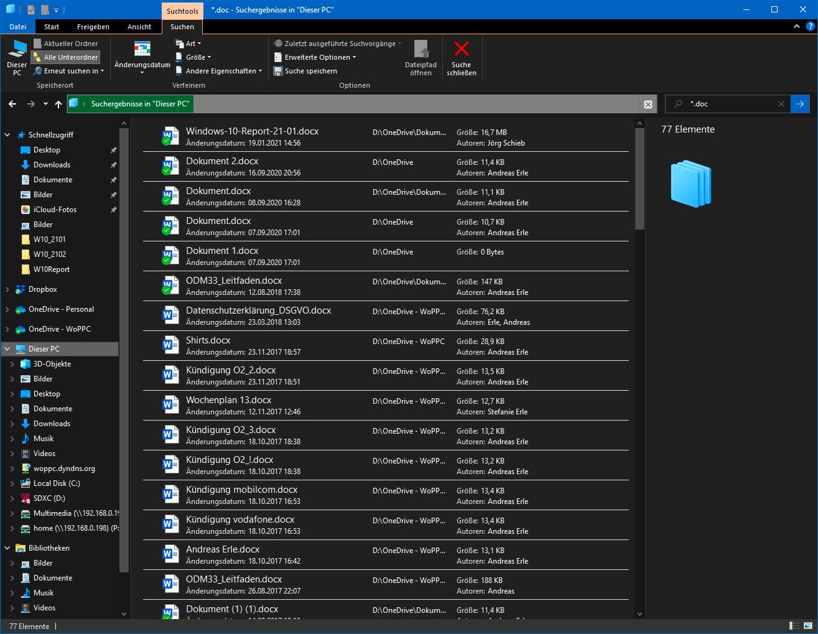Screen dimensions: 818x634
Task: Click the red Suche schließen icon
Action: click(x=461, y=49)
